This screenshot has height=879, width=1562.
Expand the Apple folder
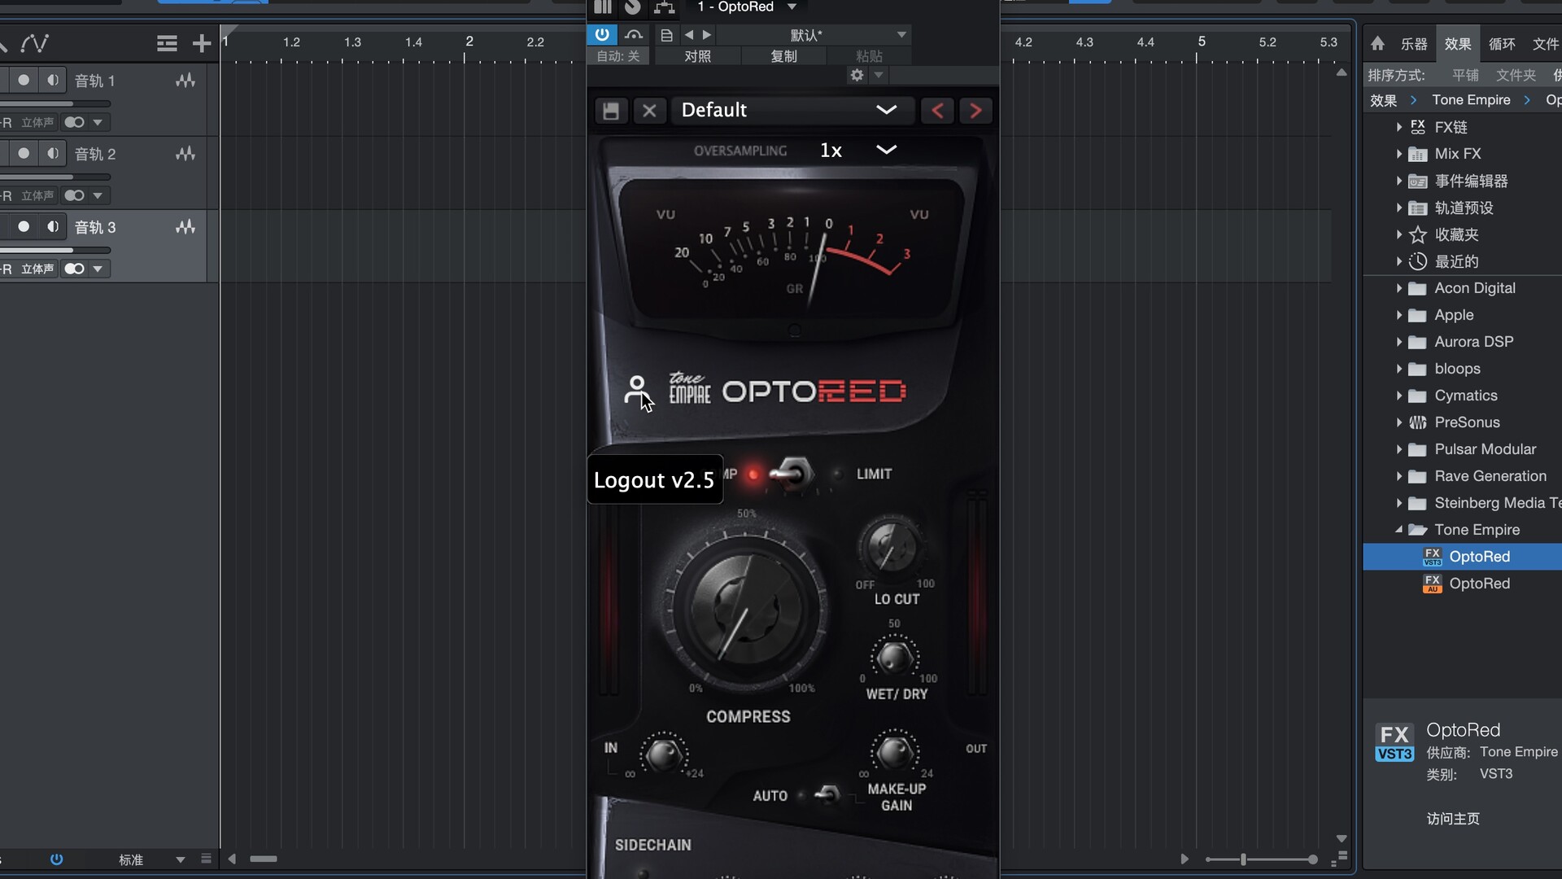(1398, 315)
